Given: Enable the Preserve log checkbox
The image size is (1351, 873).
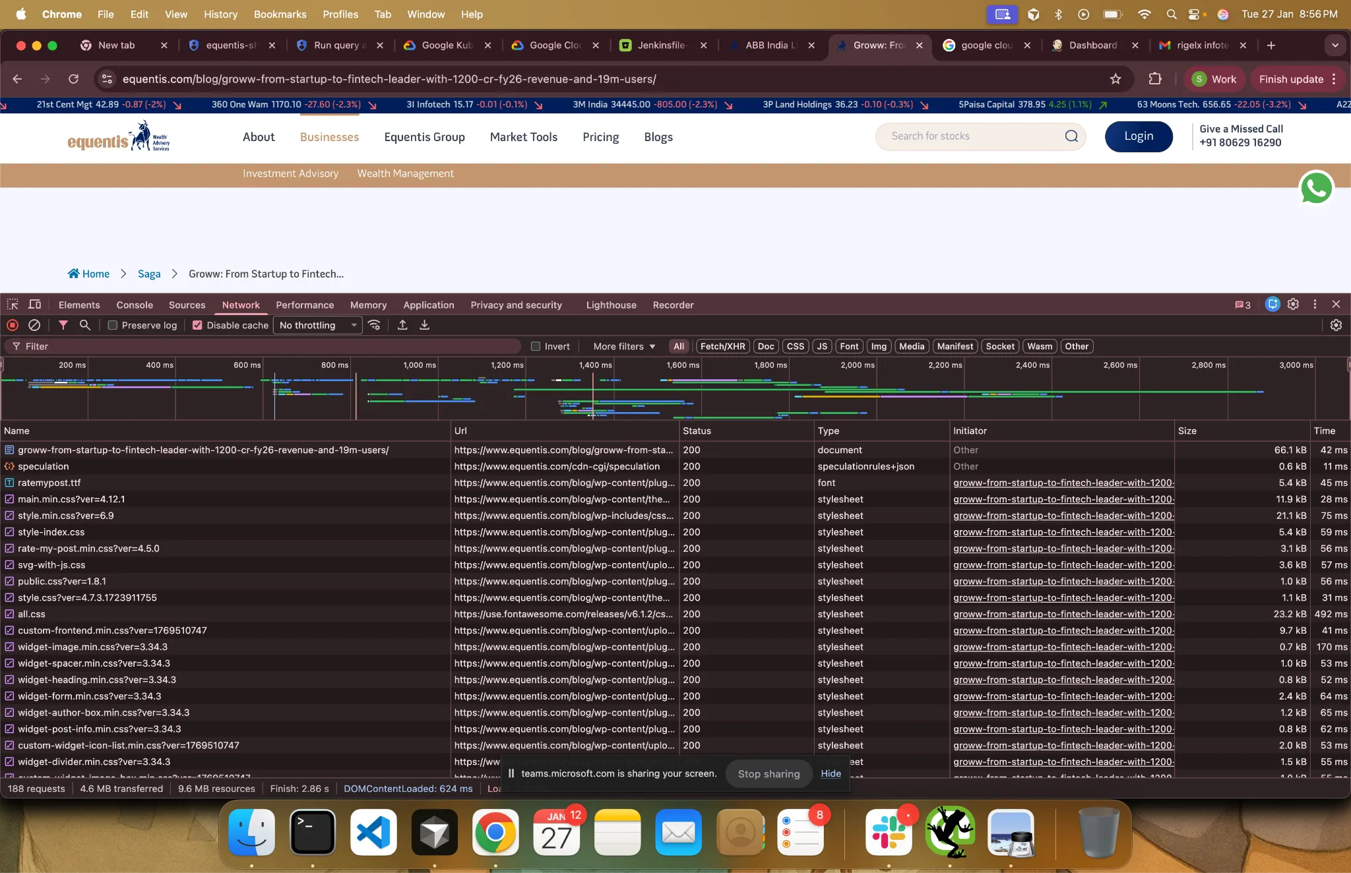Looking at the screenshot, I should pos(113,325).
